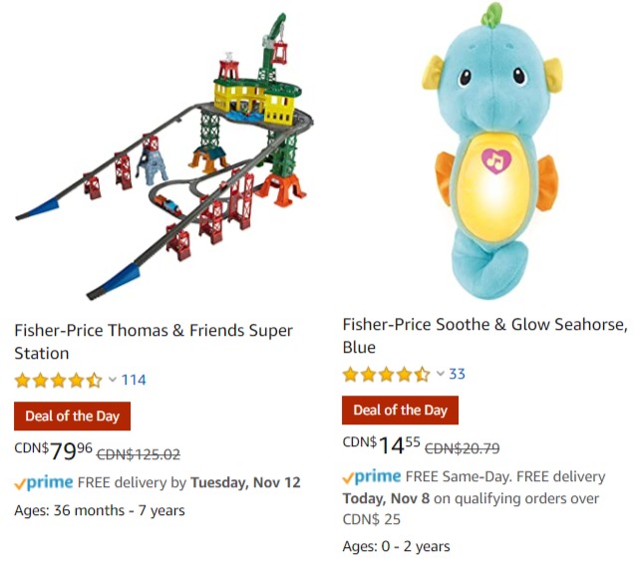Select the CDN$79.96 price
This screenshot has height=563, width=635.
pyautogui.click(x=54, y=450)
